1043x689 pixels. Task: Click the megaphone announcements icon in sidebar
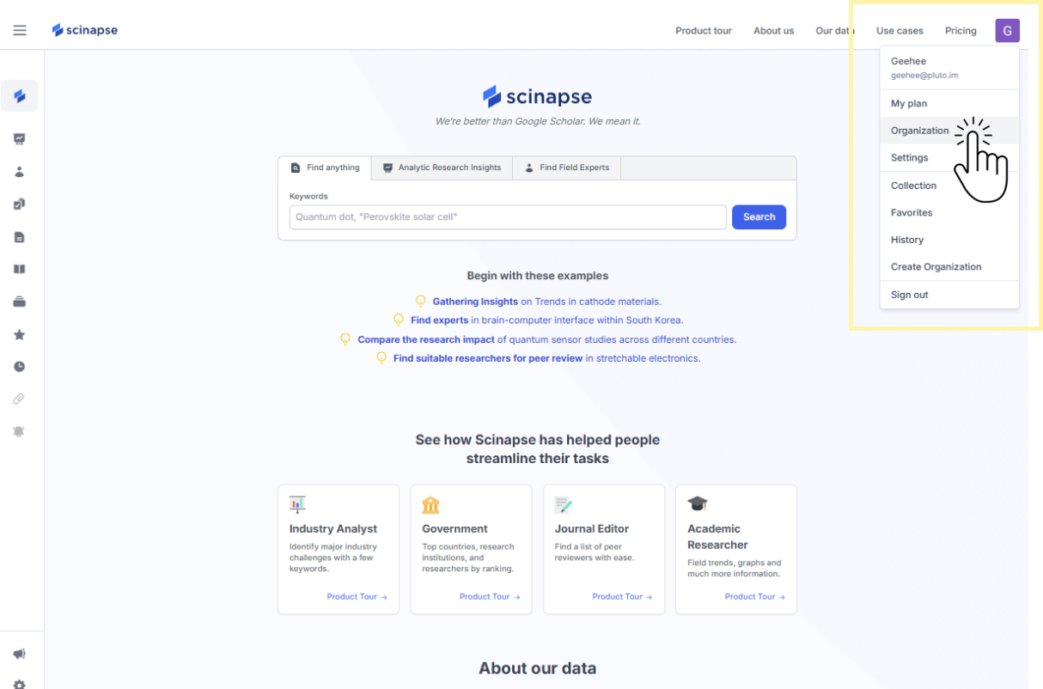click(20, 654)
